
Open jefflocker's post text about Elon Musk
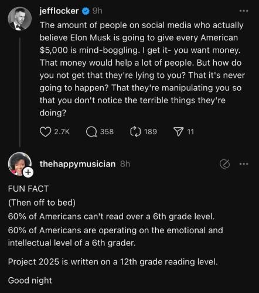coord(142,69)
